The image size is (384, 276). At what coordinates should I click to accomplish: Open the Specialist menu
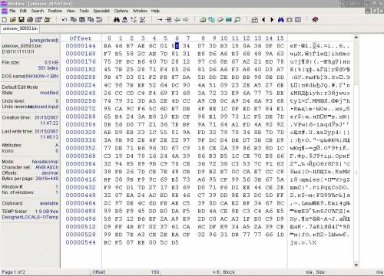point(101,11)
